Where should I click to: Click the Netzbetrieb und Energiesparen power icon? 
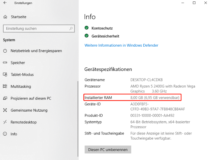5,51
